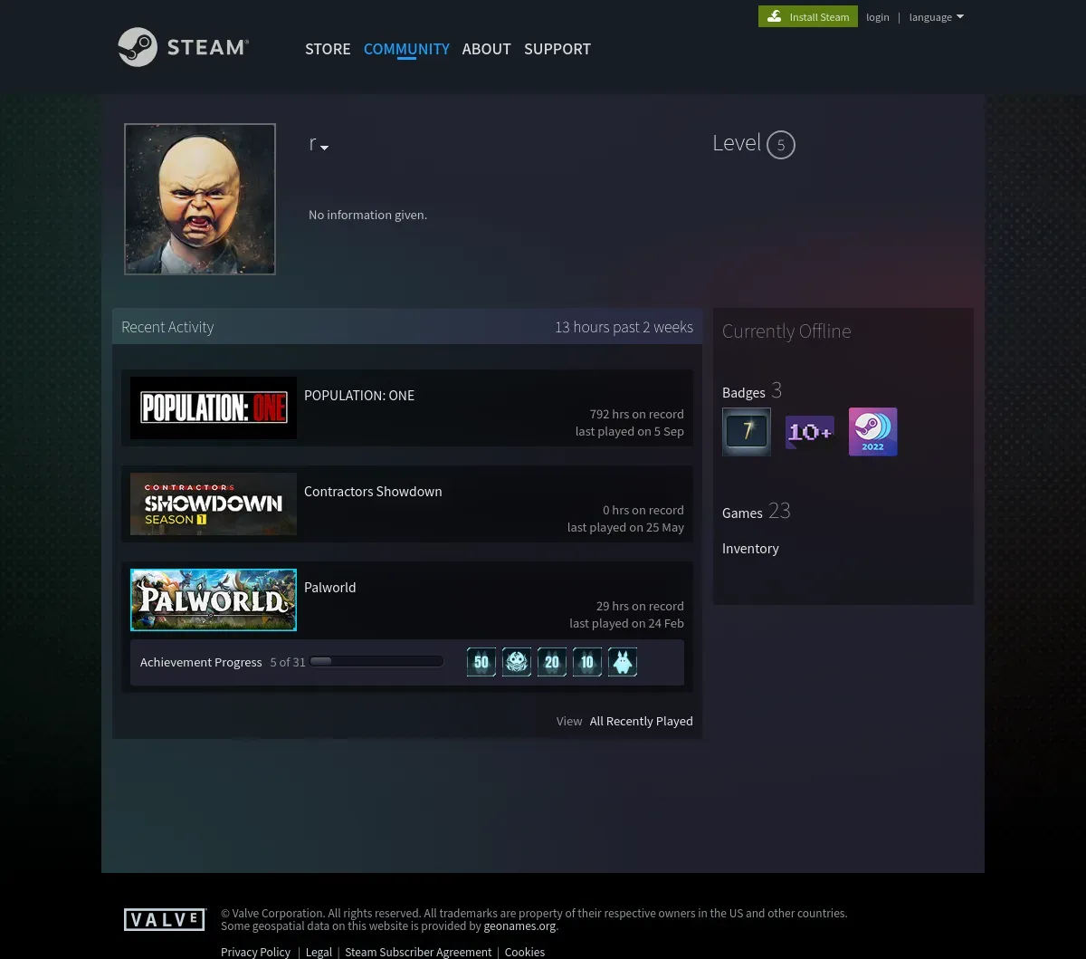Go to the ABOUT page

tap(487, 49)
